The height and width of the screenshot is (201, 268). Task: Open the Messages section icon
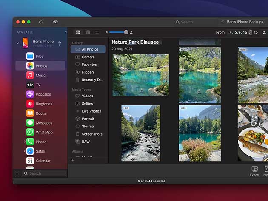point(30,123)
